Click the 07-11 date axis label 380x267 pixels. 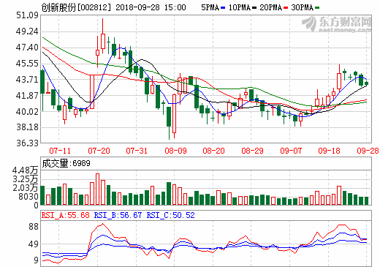[x=60, y=151]
